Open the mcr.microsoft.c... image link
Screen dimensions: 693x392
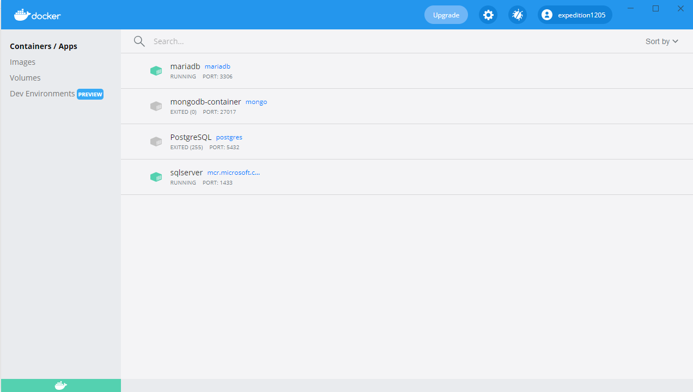coord(234,173)
